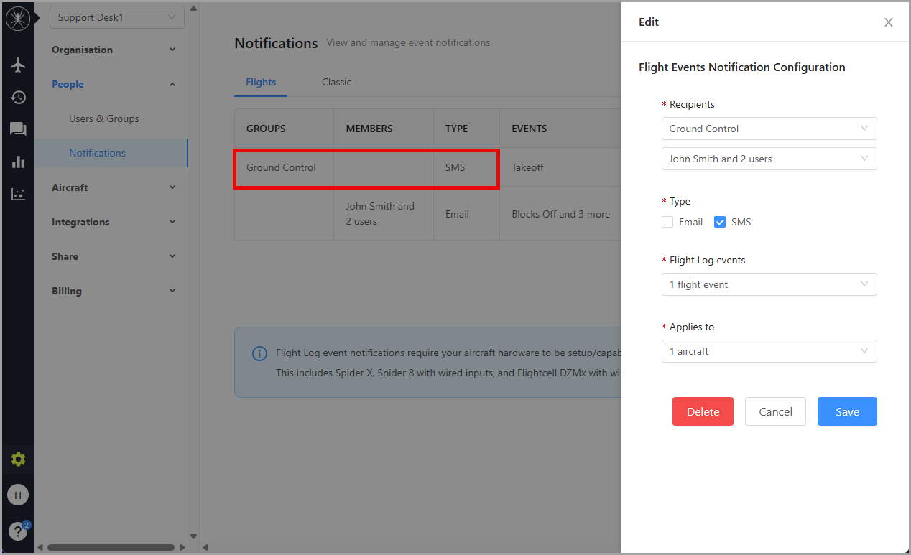911x555 pixels.
Task: Open the scatter plot analytics icon
Action: point(18,194)
